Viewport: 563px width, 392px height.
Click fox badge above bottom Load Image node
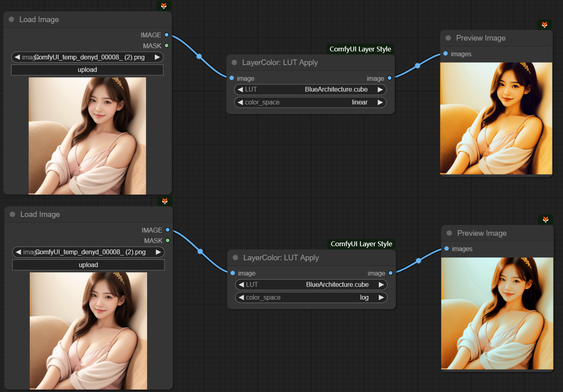tap(164, 201)
